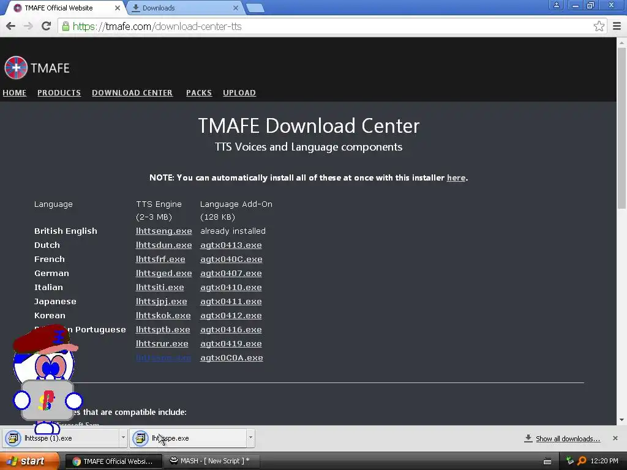Open a new tab button
Image resolution: width=627 pixels, height=470 pixels.
pyautogui.click(x=255, y=8)
